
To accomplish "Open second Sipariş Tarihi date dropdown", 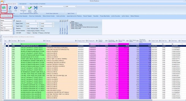I will point(54,23).
